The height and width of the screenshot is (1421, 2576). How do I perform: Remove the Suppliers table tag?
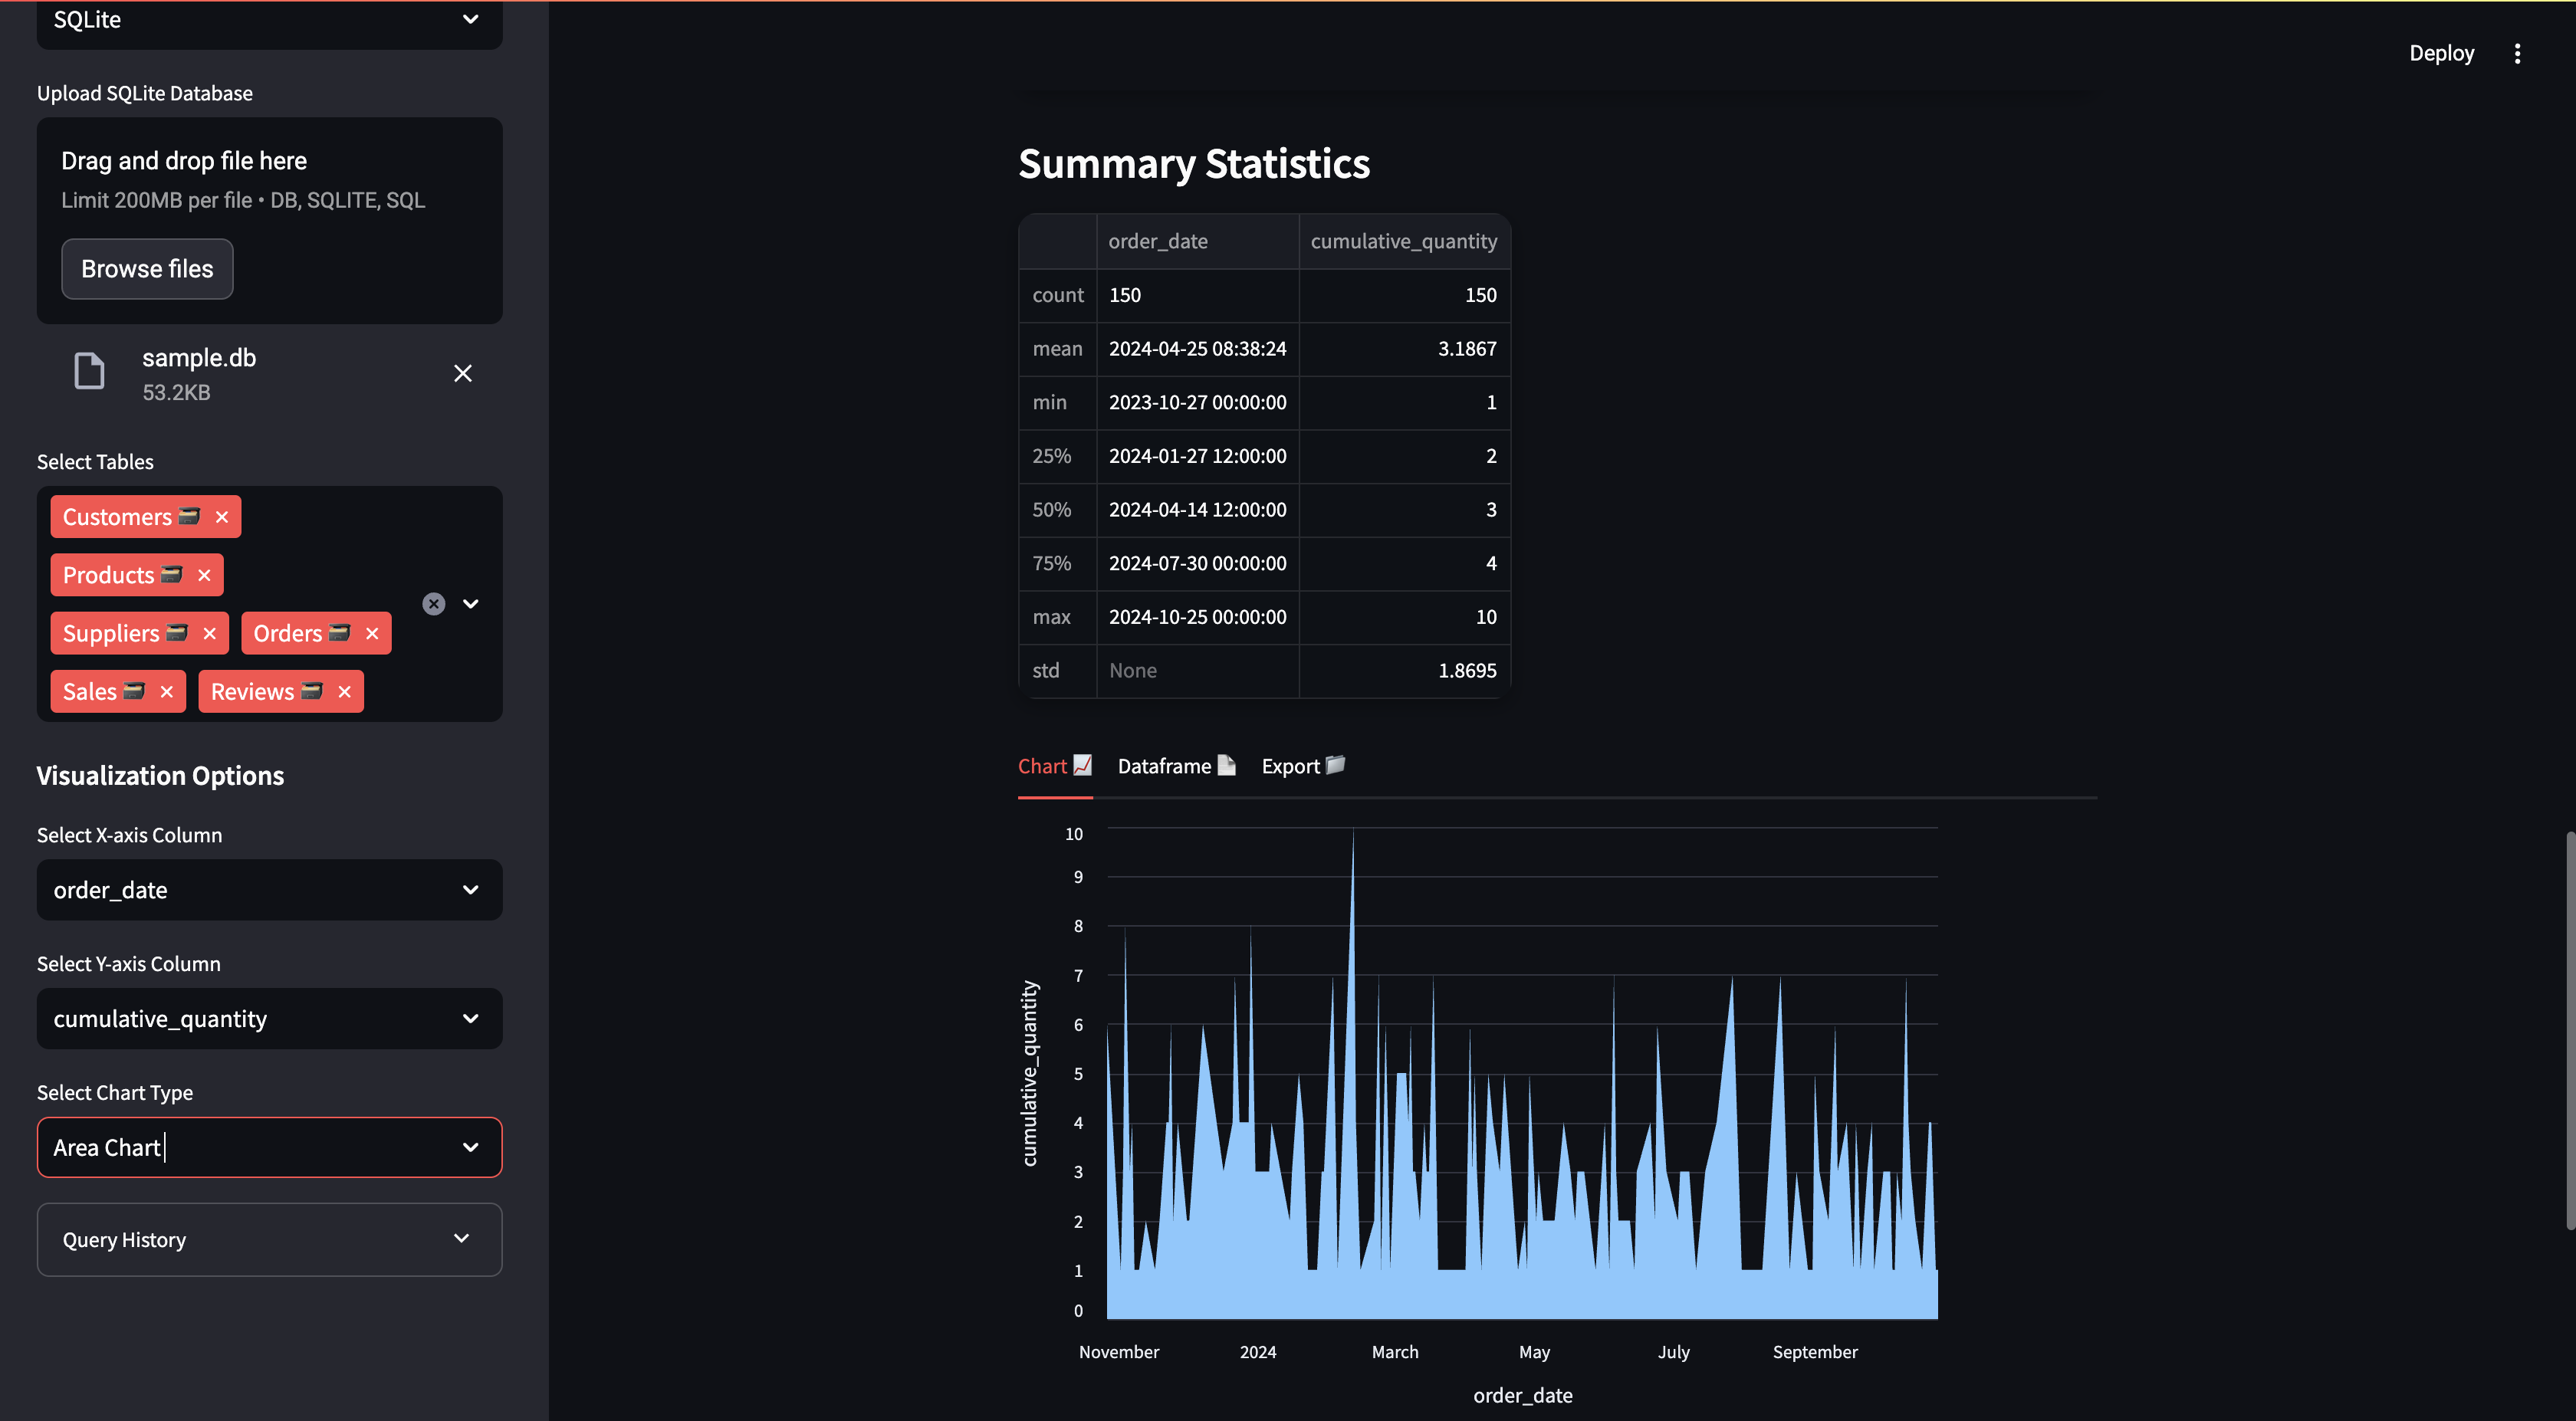(209, 633)
